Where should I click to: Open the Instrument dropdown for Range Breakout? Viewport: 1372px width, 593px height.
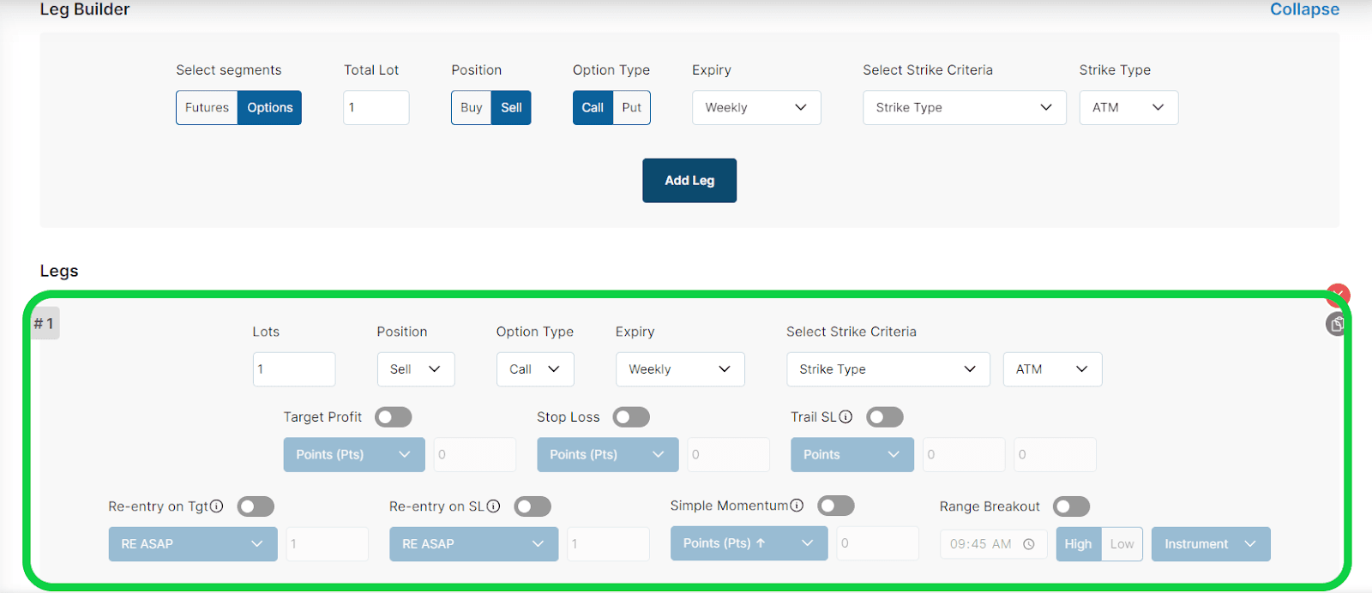point(1210,544)
